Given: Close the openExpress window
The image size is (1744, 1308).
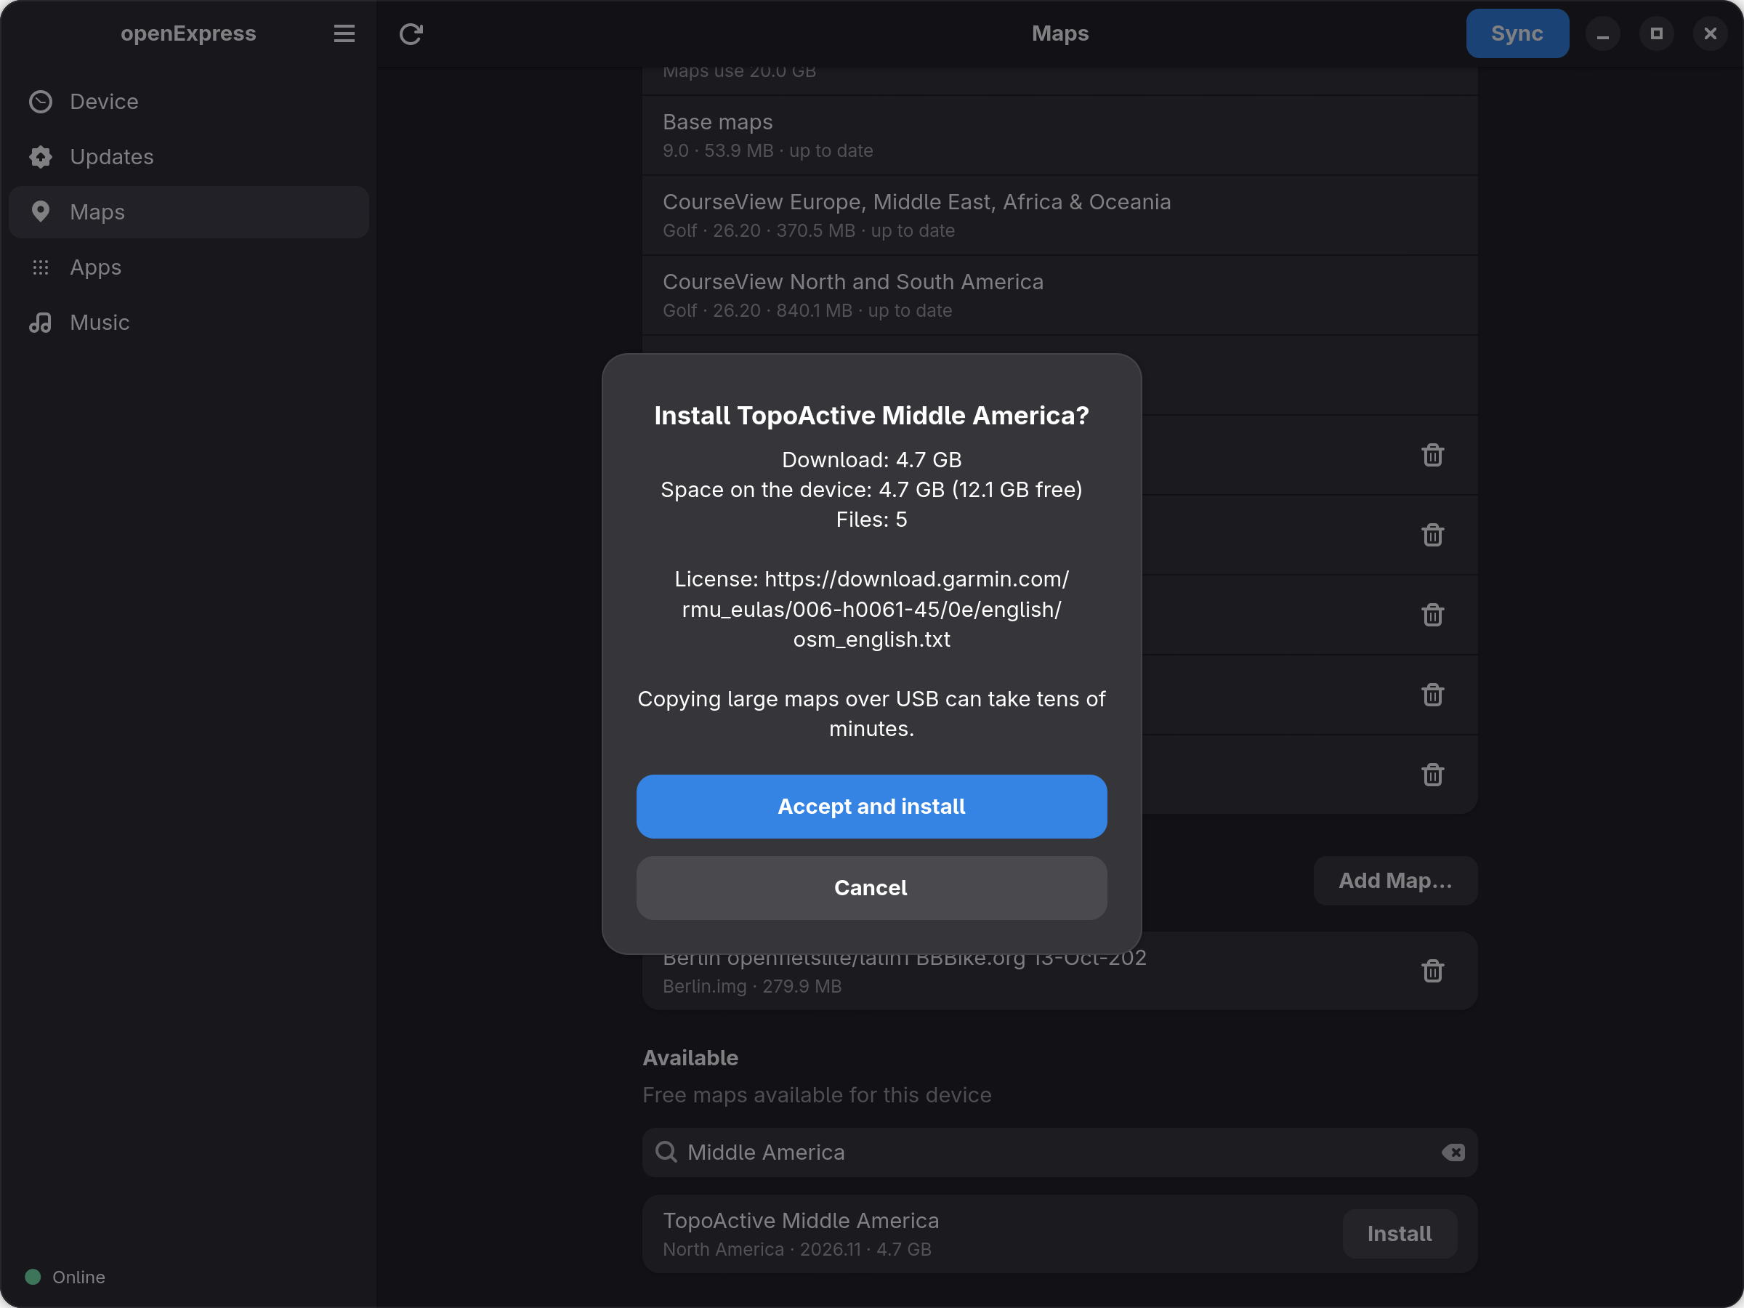Looking at the screenshot, I should click(x=1710, y=34).
